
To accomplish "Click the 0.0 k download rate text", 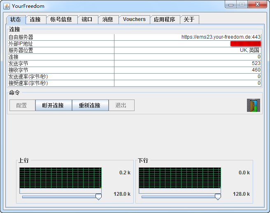I will 244,173.
